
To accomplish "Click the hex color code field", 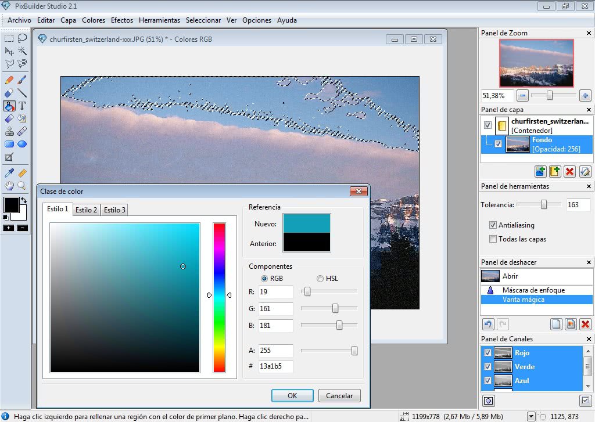I will coord(275,366).
